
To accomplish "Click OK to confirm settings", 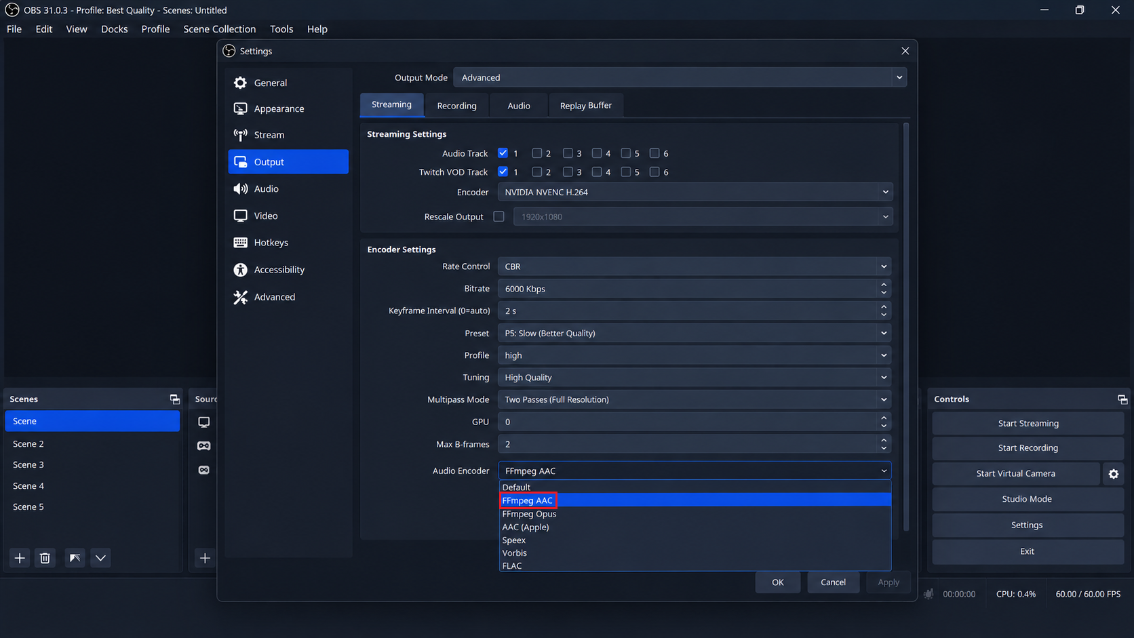I will tap(778, 582).
